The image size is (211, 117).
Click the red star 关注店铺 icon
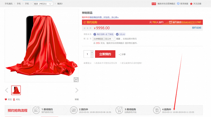pos(191,4)
